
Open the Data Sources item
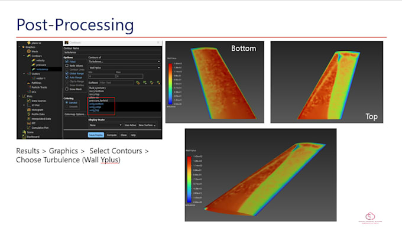(38, 100)
